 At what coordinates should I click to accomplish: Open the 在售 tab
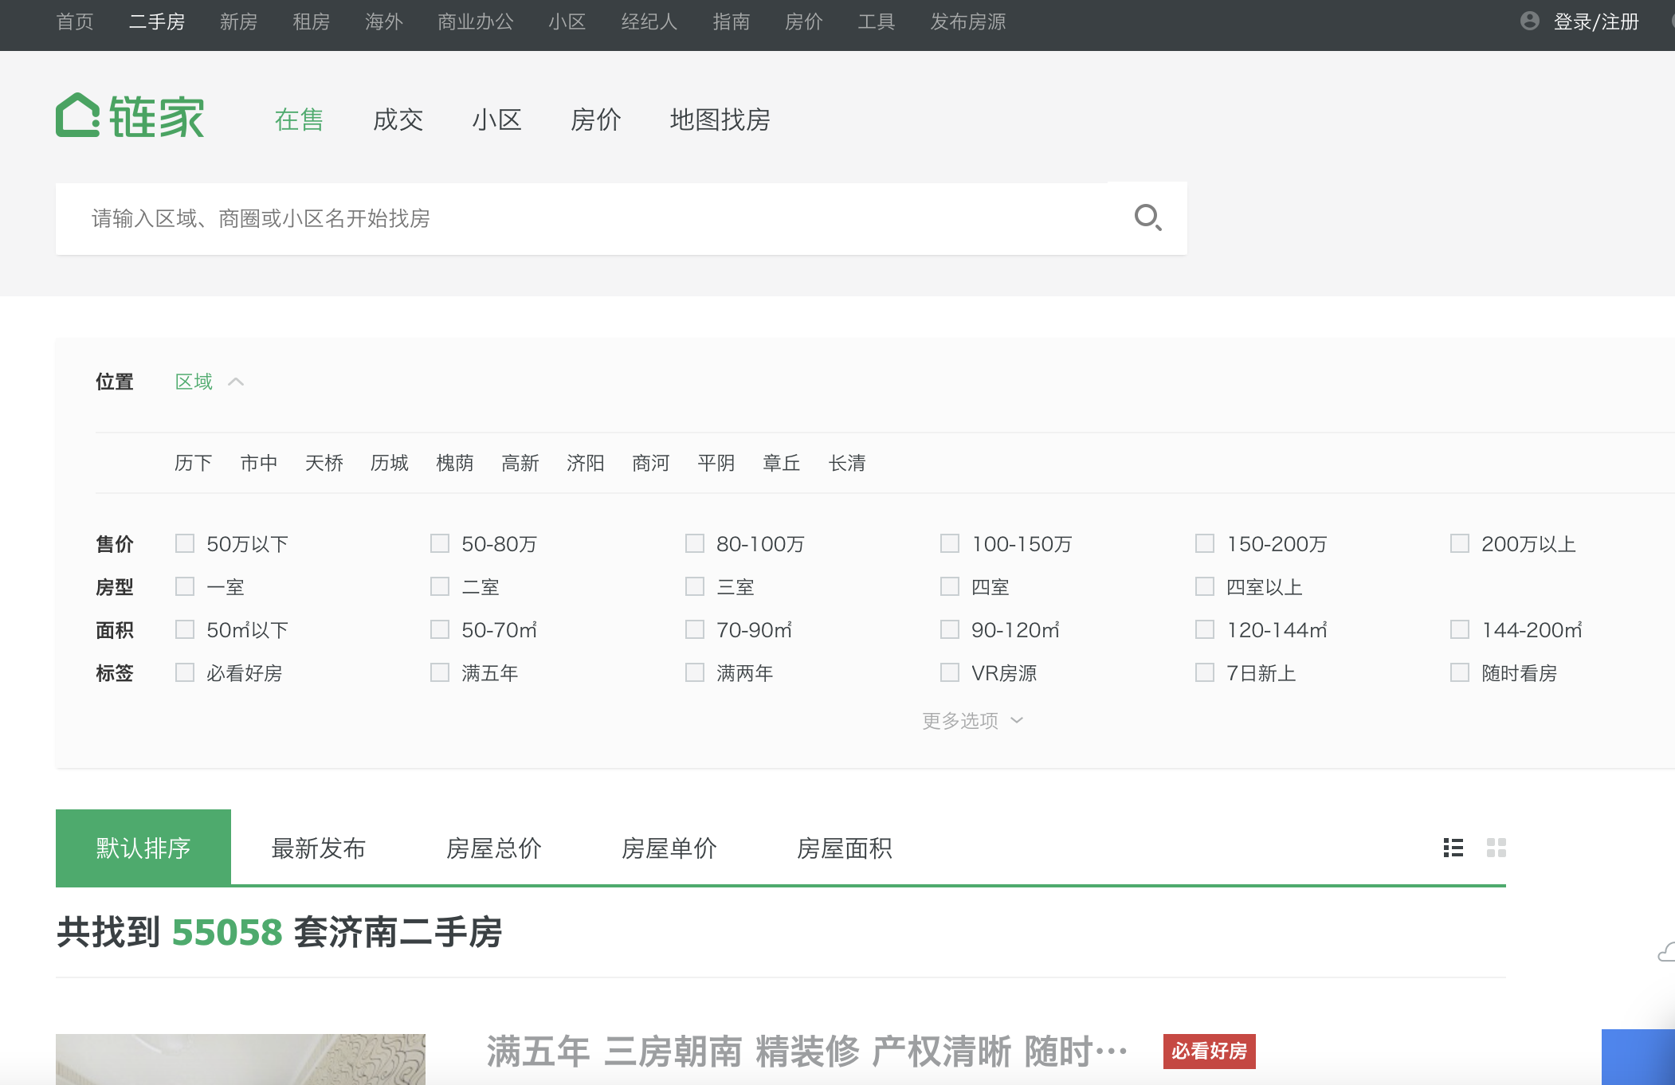pyautogui.click(x=299, y=119)
